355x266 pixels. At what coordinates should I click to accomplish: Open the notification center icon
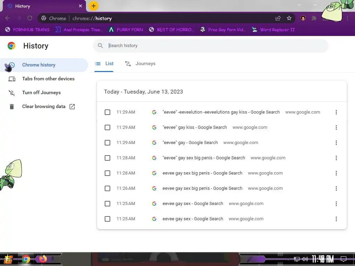click(x=344, y=259)
